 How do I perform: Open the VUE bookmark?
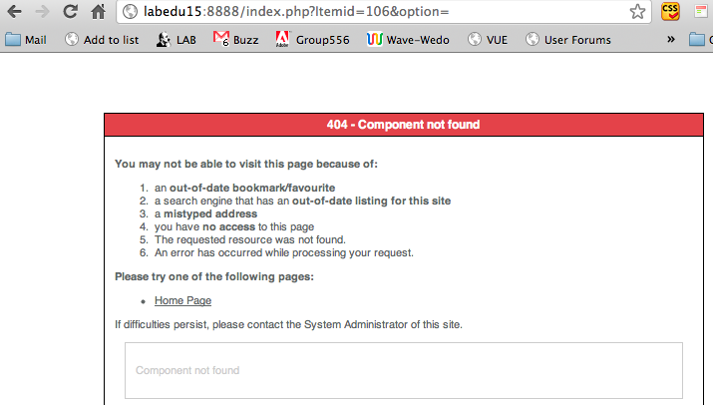[488, 40]
